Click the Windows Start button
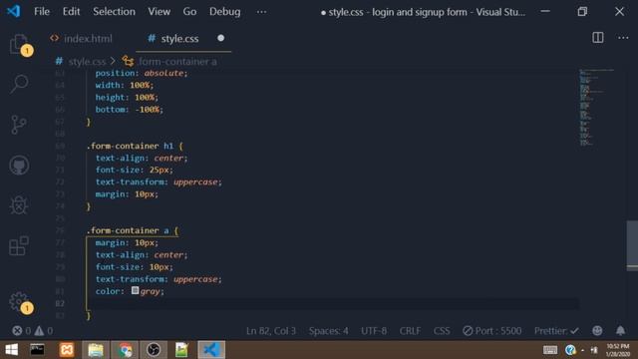 tap(11, 350)
